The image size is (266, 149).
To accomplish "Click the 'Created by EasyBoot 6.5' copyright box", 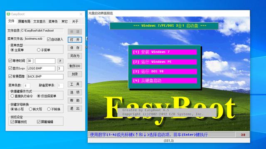I will coord(167,112).
